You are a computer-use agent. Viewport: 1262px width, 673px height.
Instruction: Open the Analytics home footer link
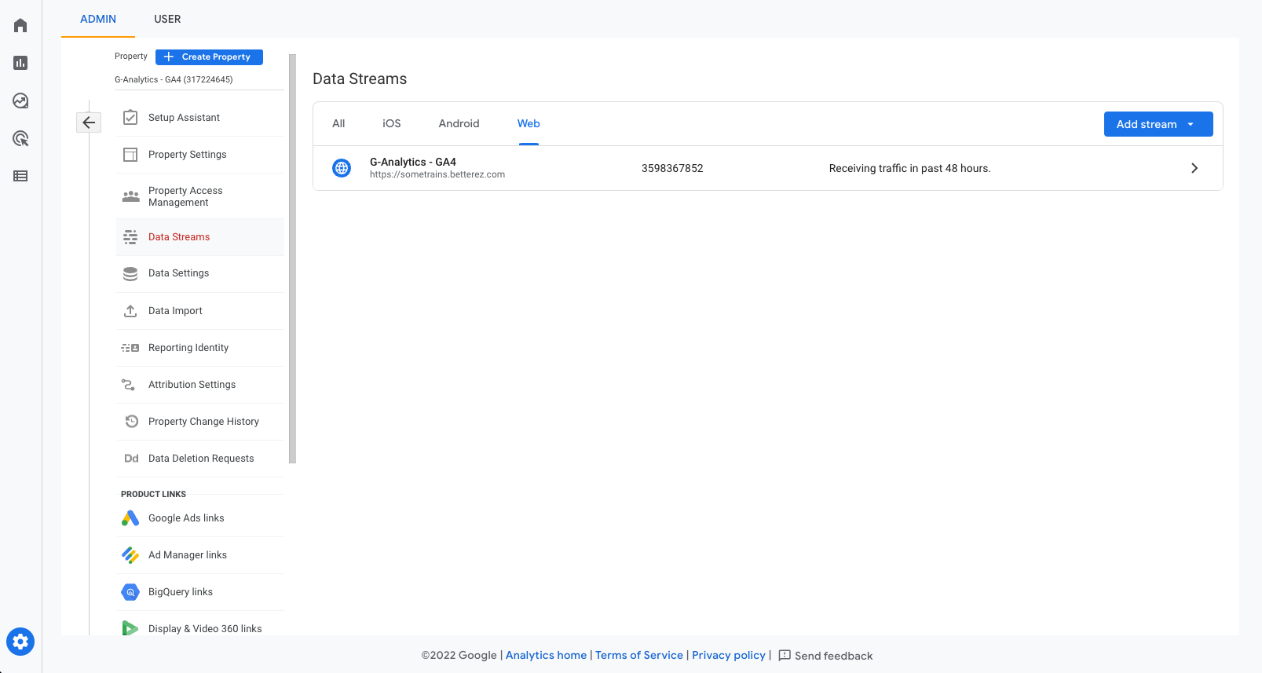tap(546, 655)
